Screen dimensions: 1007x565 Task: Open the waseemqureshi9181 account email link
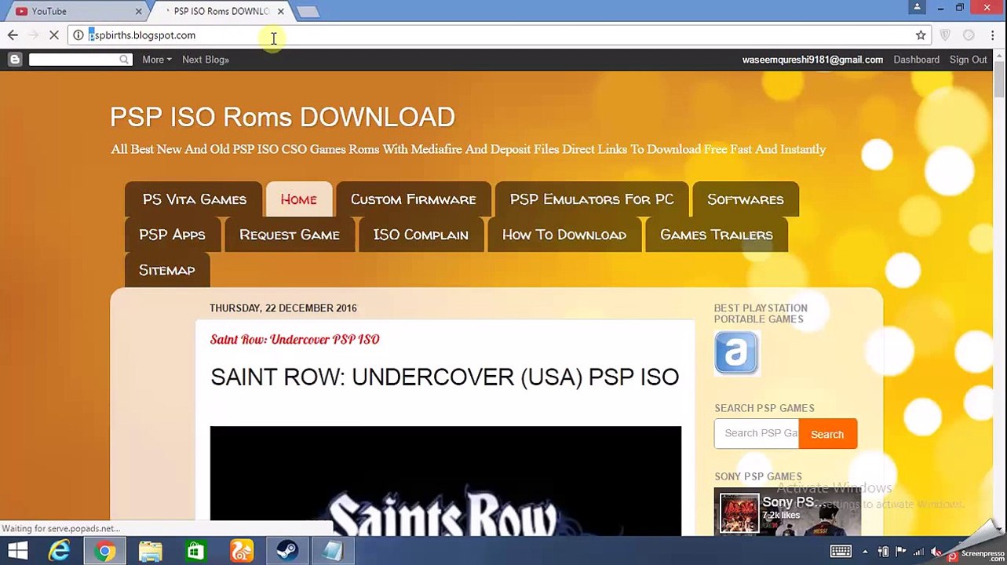click(812, 60)
